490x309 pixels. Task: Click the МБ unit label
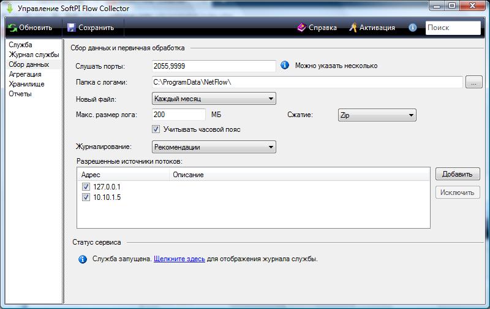pyautogui.click(x=216, y=115)
